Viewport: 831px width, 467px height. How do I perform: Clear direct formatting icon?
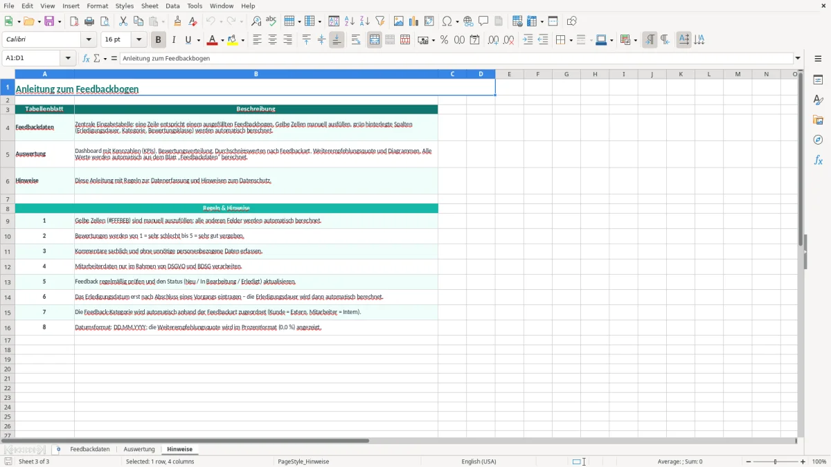[193, 21]
